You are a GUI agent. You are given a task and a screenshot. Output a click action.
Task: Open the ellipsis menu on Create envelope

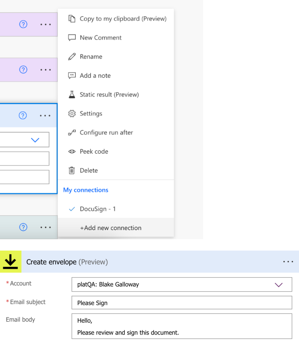coord(288,262)
